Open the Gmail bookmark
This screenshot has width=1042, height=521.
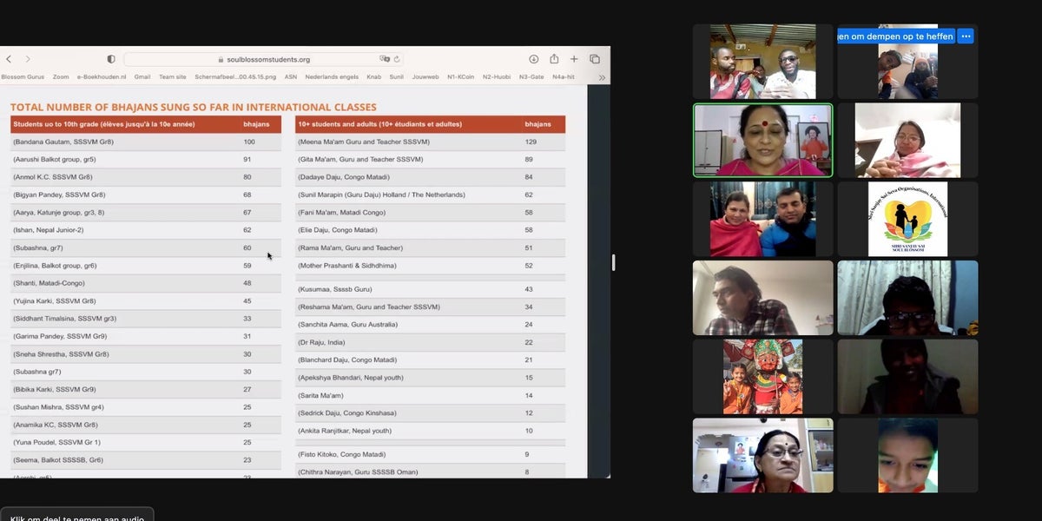click(x=142, y=77)
